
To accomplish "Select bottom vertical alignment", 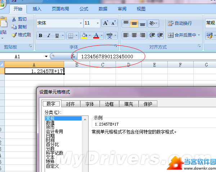I will (143, 23).
